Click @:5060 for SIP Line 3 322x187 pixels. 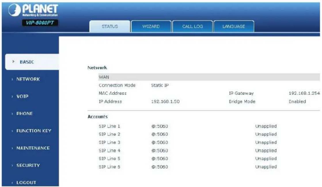coord(160,142)
